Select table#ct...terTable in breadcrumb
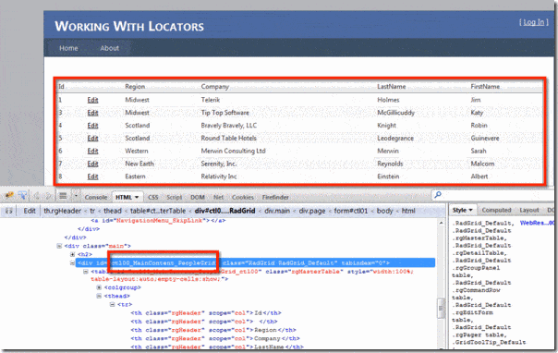The image size is (558, 353). 158,211
